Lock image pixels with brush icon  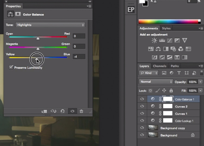[157, 91]
